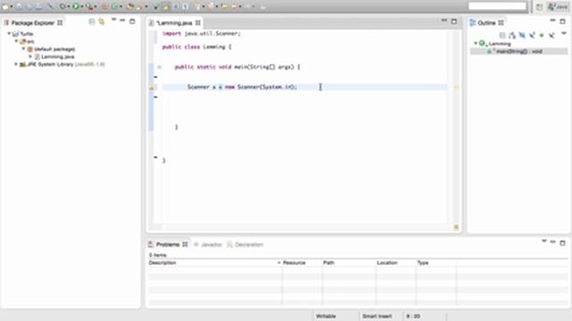Open the External Tools dropdown arrow

point(96,6)
